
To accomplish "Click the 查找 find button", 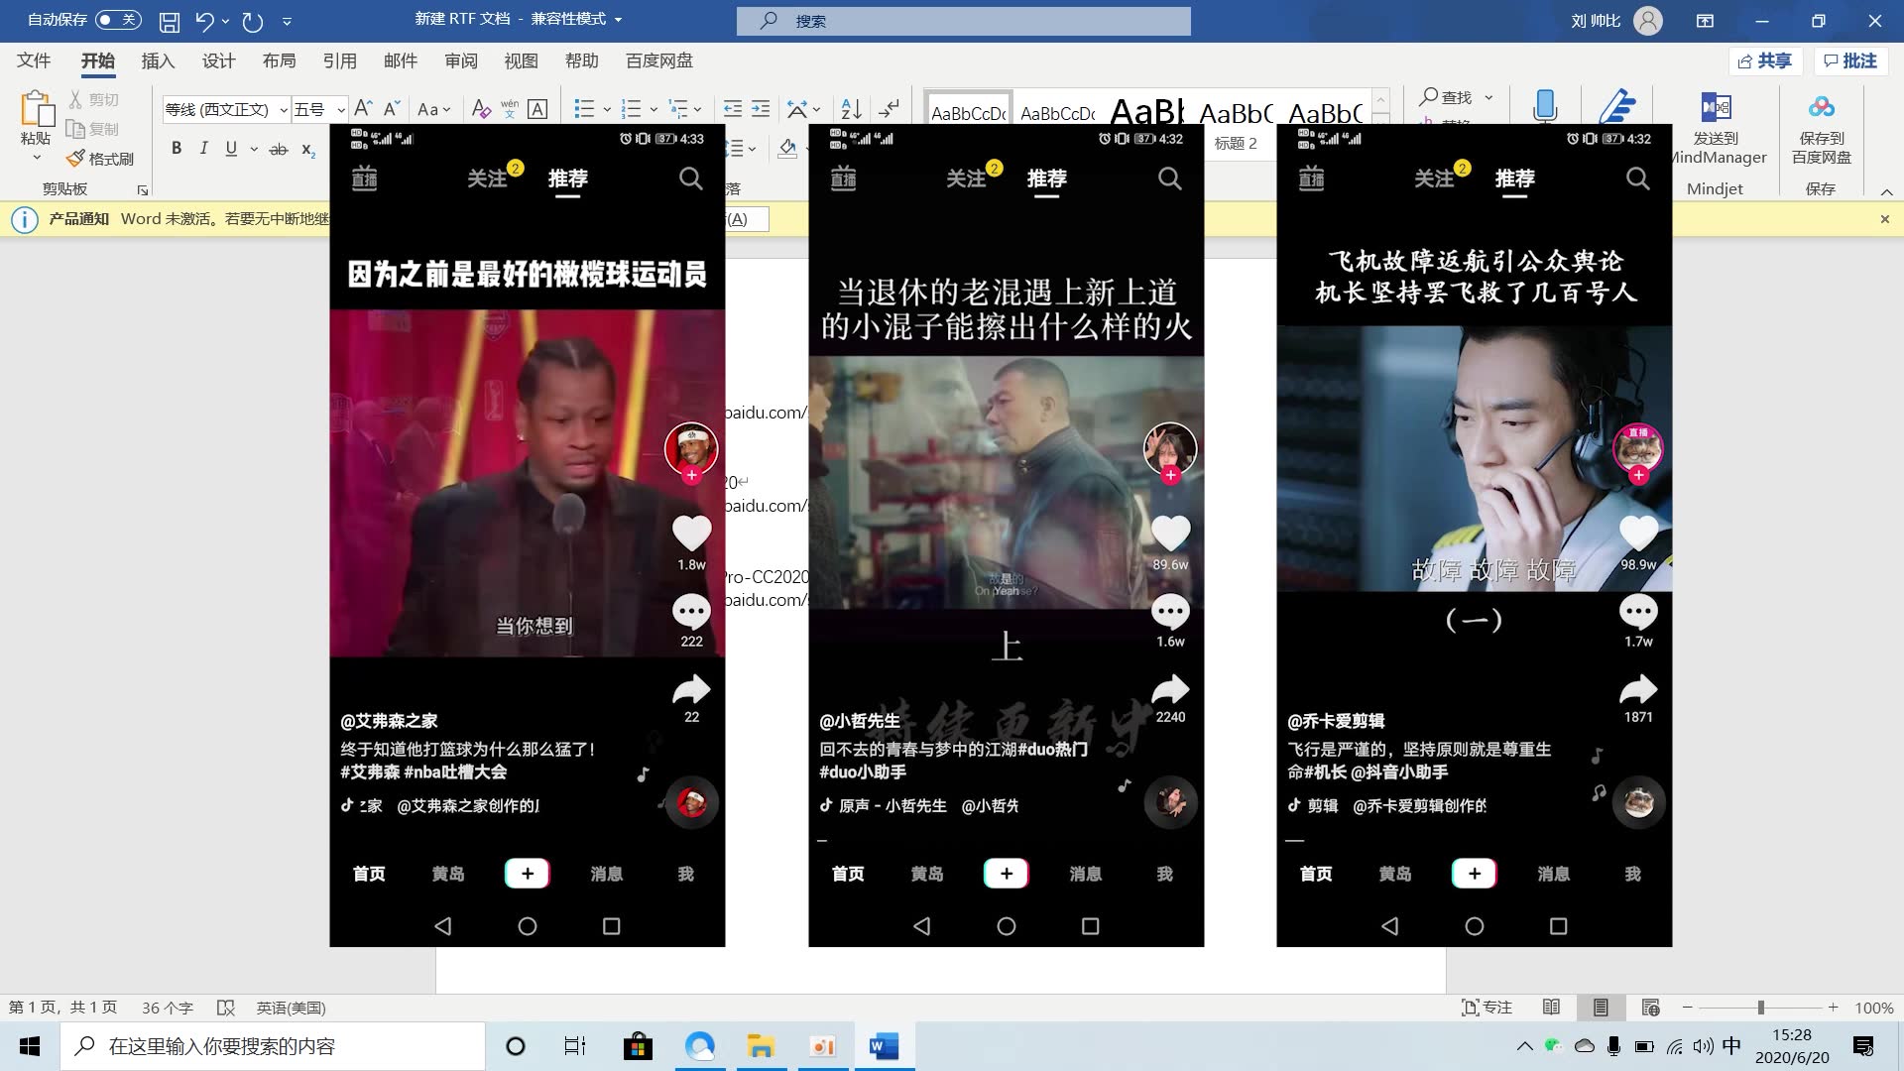I will click(x=1447, y=97).
